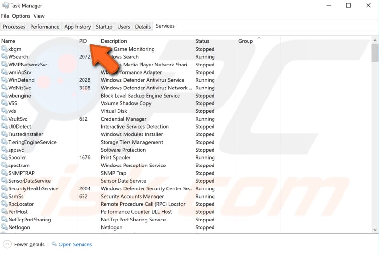Select the Services tab

coord(165,26)
